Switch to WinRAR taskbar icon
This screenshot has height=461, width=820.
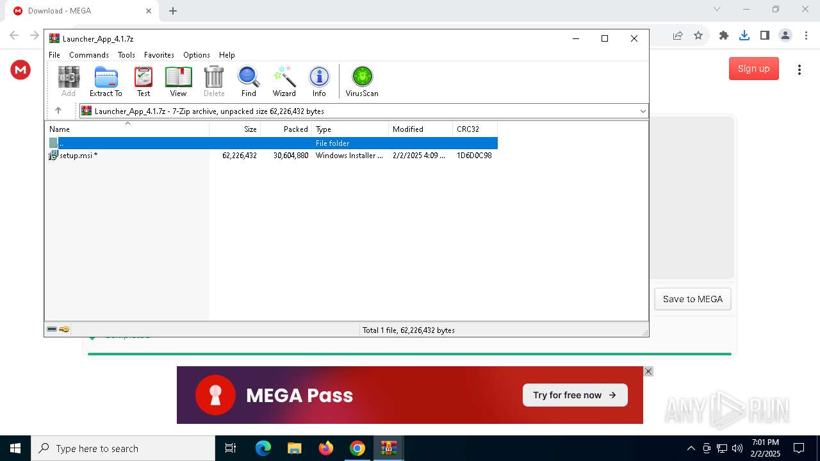point(388,448)
